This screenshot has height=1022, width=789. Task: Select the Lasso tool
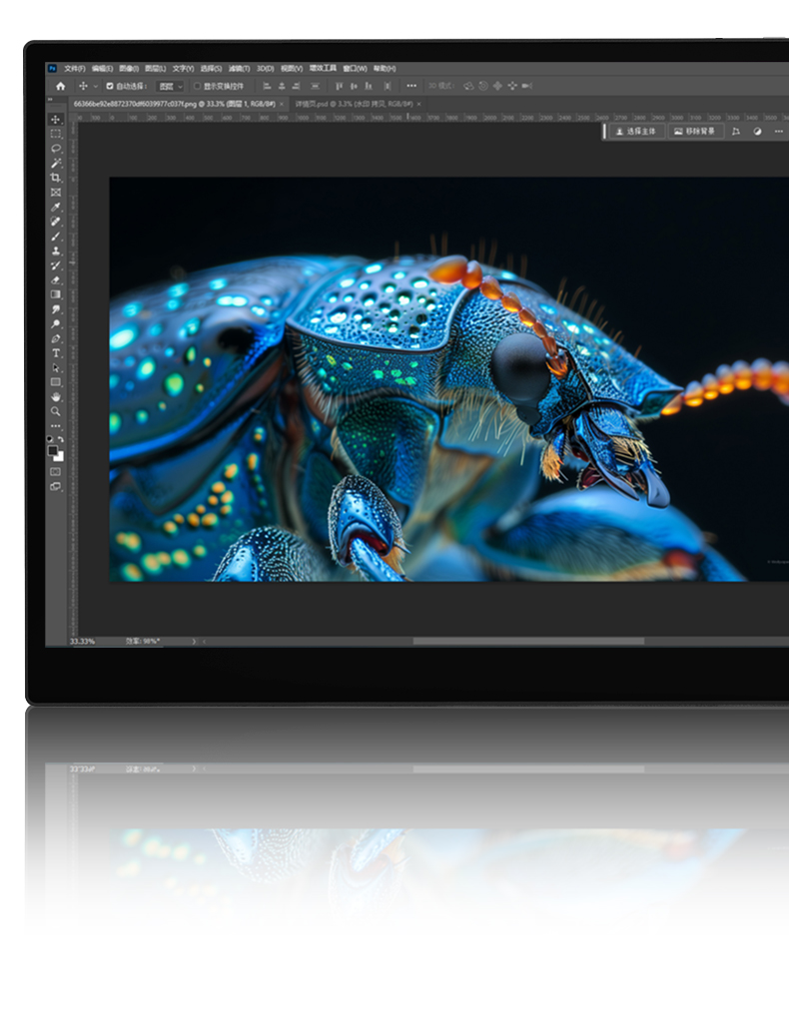point(55,149)
